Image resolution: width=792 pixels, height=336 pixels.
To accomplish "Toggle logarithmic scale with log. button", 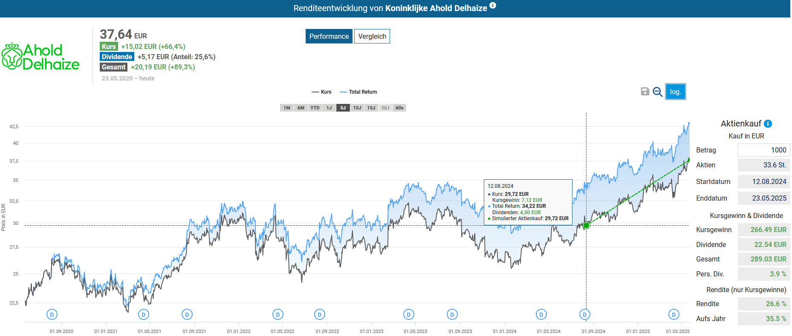I will [676, 92].
